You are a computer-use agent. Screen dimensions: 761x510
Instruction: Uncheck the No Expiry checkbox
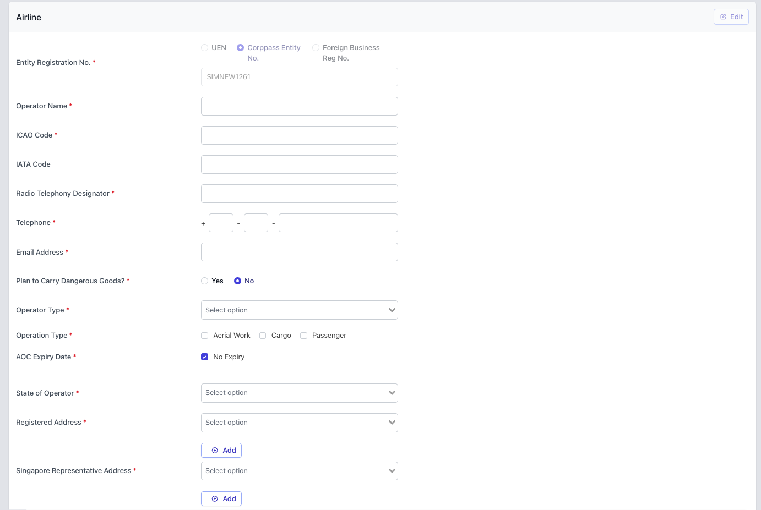coord(205,357)
